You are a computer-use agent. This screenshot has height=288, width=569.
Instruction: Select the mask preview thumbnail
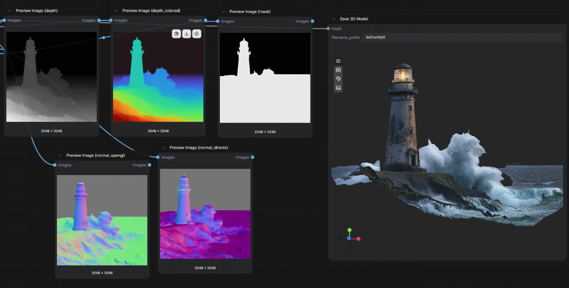click(x=265, y=78)
